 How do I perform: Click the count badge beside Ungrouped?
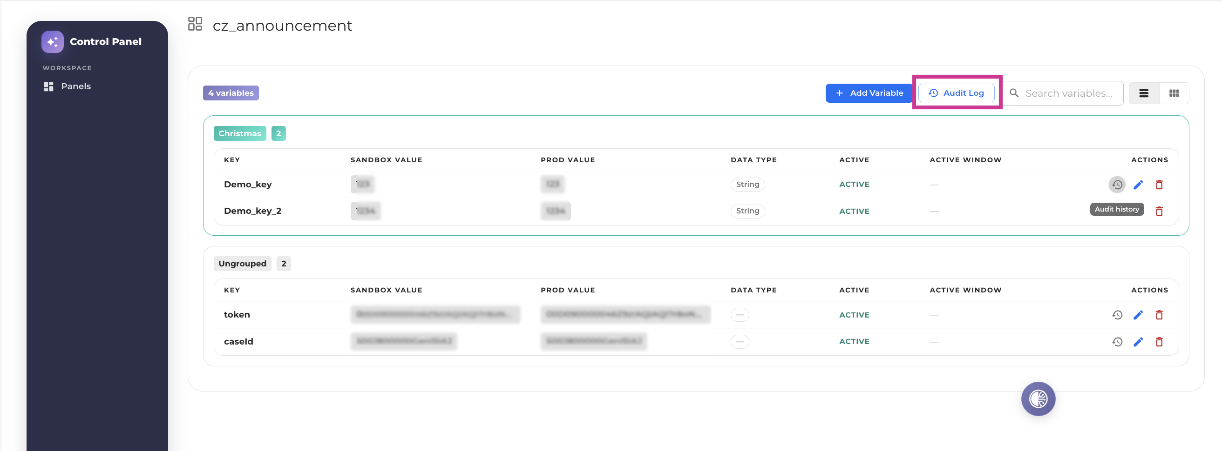click(284, 264)
